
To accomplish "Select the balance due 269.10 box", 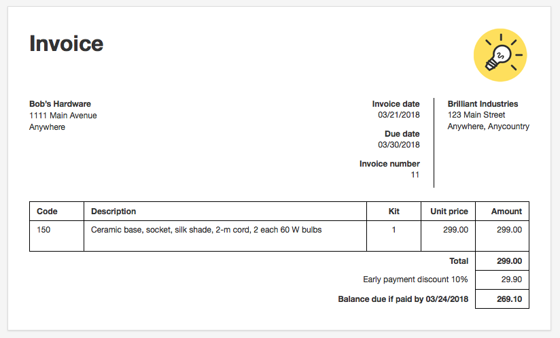I will [x=502, y=299].
